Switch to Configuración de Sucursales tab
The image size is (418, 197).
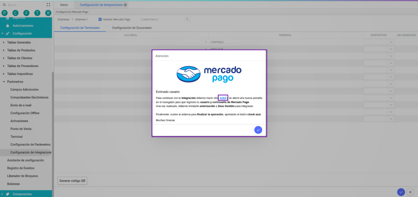tap(132, 28)
